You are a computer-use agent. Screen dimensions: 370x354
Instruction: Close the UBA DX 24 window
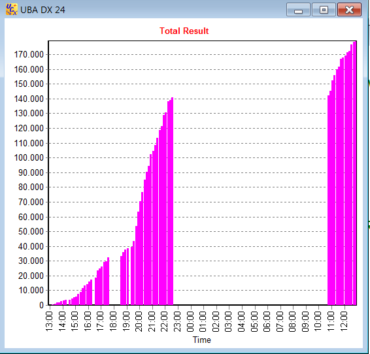click(x=349, y=10)
